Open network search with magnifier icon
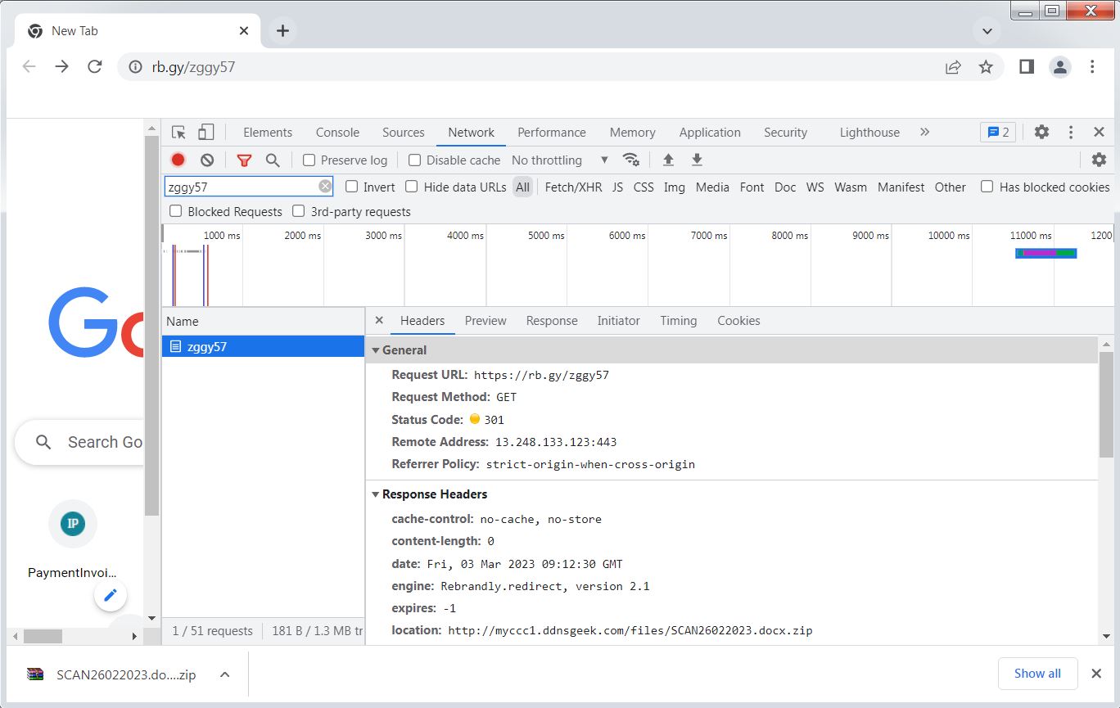Image resolution: width=1120 pixels, height=708 pixels. 273,160
